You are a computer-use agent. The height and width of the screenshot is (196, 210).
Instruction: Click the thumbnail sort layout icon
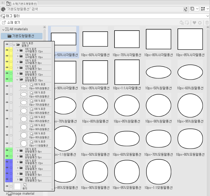click(203, 9)
